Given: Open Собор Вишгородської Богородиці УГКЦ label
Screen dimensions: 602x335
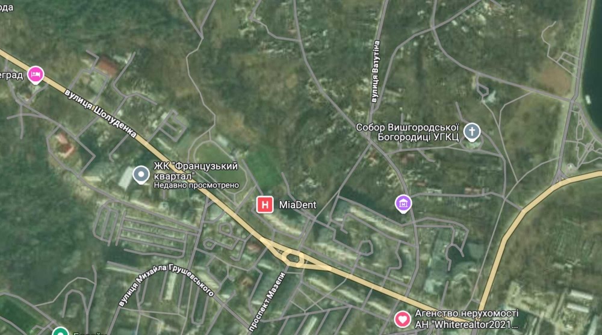Looking at the screenshot, I should (408, 132).
